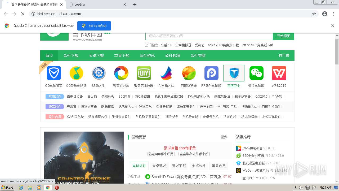Open the file explorer taskbar icon
339x191 pixels.
pos(30,188)
